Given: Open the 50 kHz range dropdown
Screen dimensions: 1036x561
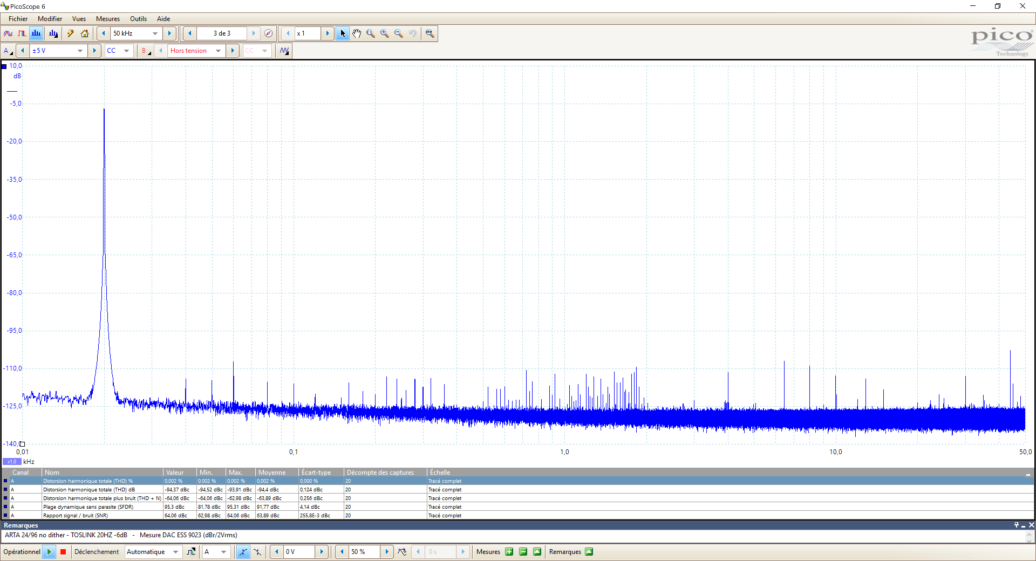Looking at the screenshot, I should (x=155, y=33).
